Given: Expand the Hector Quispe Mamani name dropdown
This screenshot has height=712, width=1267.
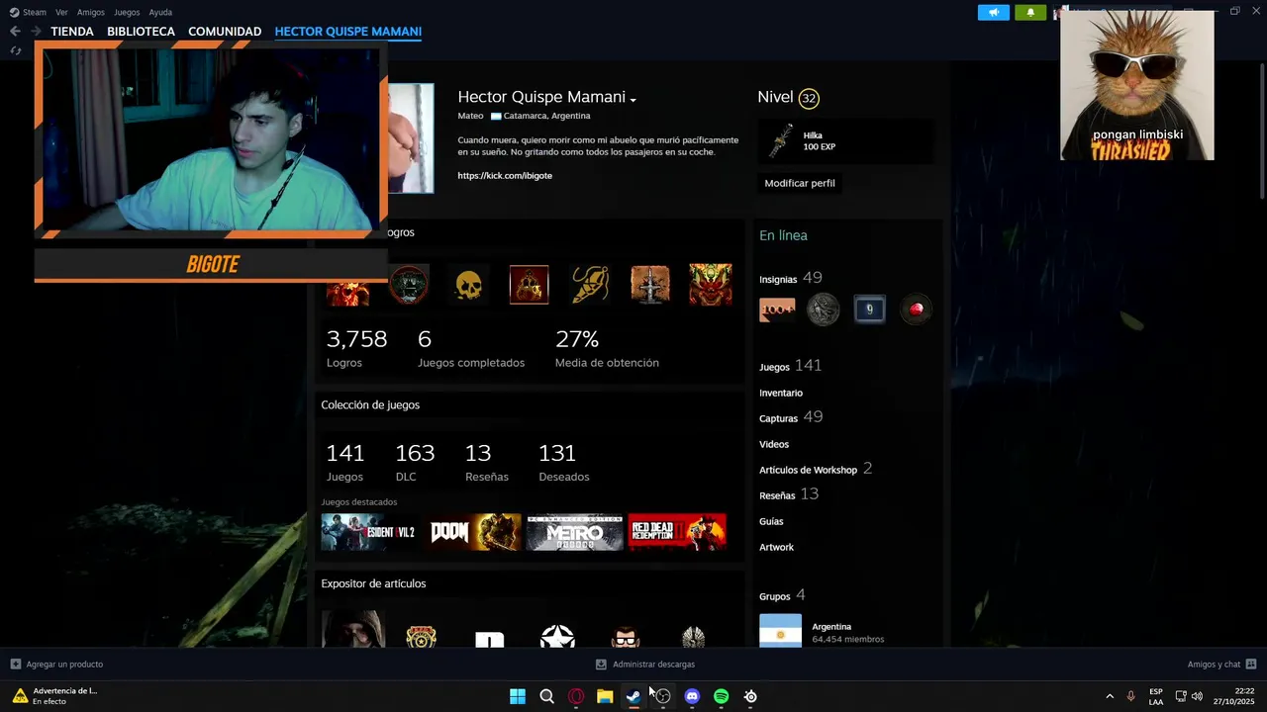Looking at the screenshot, I should (x=633, y=99).
